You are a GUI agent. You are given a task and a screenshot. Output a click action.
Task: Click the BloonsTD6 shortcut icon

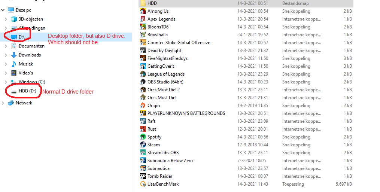(143, 27)
